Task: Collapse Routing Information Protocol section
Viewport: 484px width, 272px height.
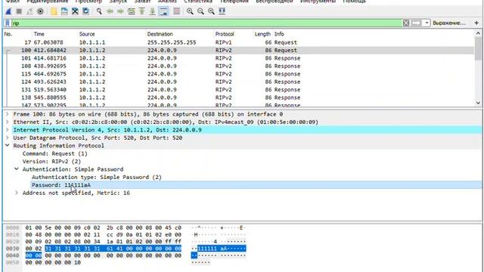Action: 7,146
